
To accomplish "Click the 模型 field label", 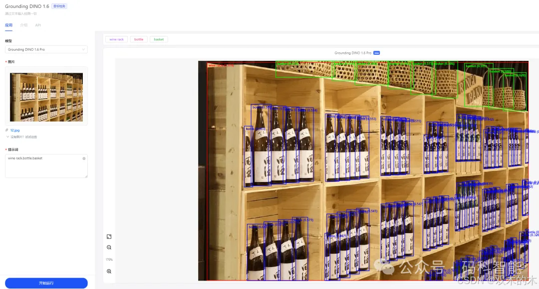I will 8,41.
